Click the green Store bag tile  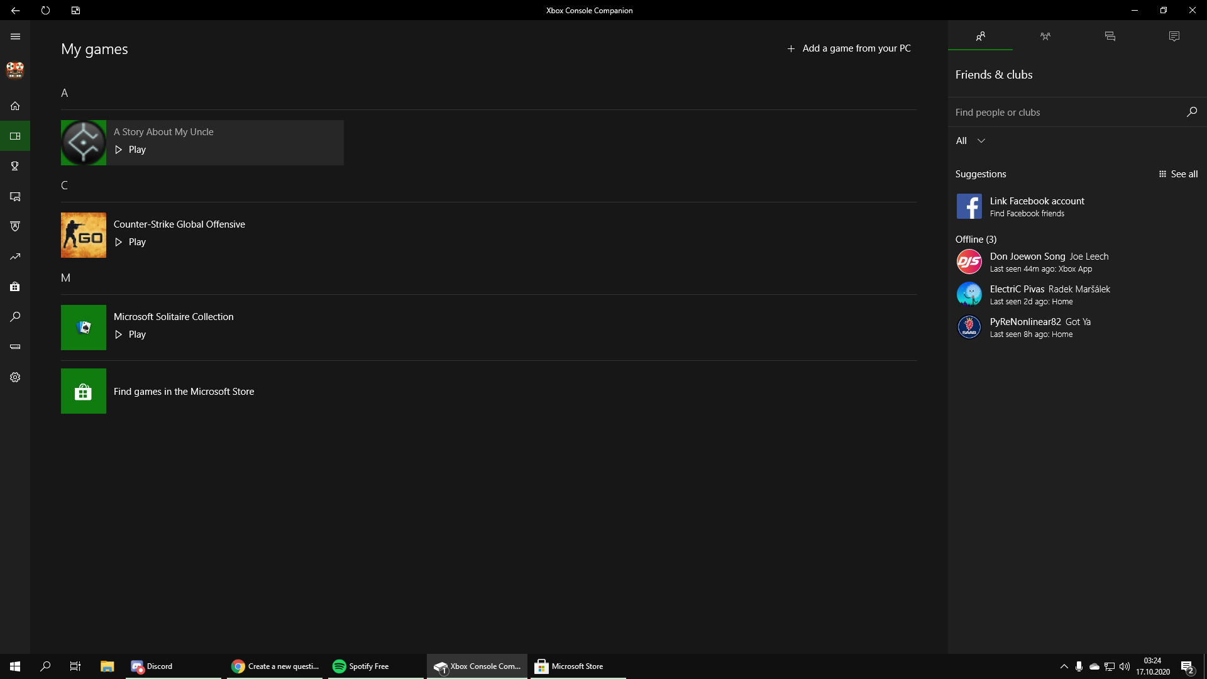[84, 391]
